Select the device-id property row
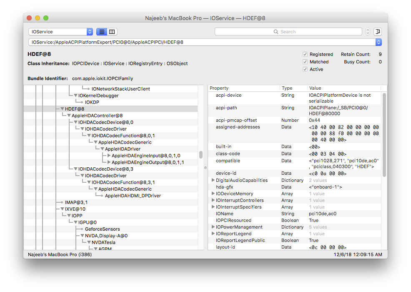This screenshot has width=411, height=292. coord(295,174)
